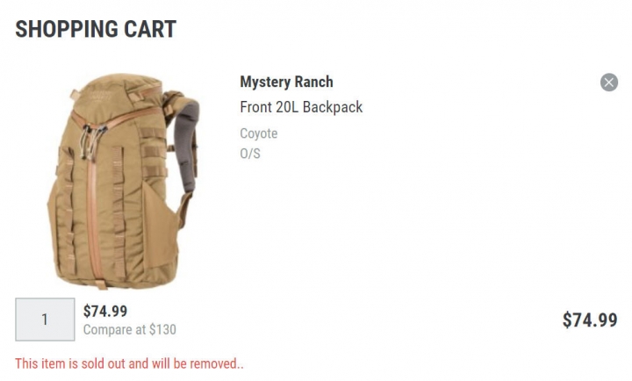Click the $74.99 unit price beside quantity

105,311
